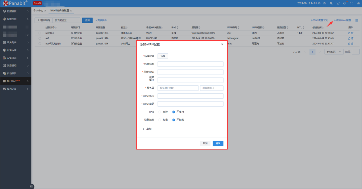Edit the asf row with pencil icon
This screenshot has width=362, height=189.
tap(349, 38)
